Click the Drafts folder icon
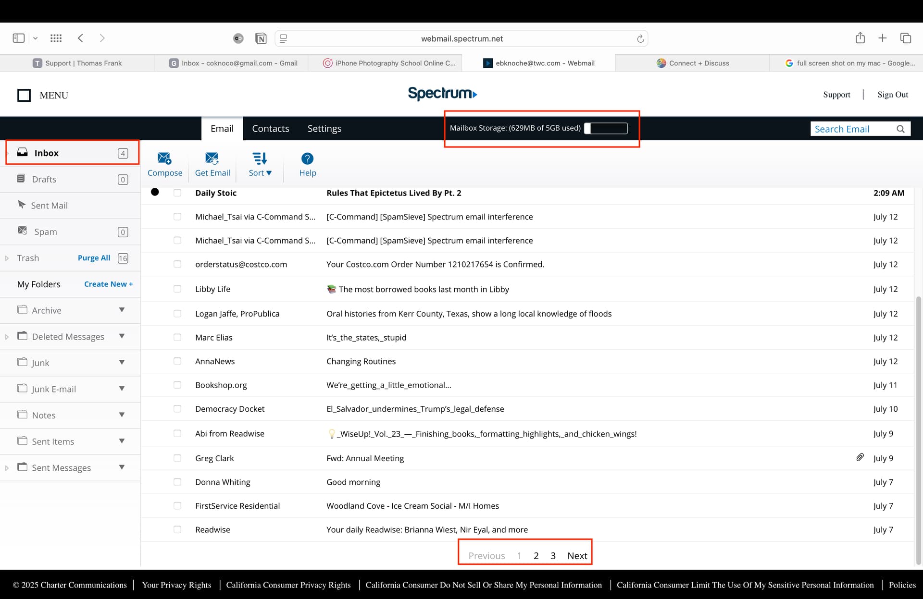 21,179
